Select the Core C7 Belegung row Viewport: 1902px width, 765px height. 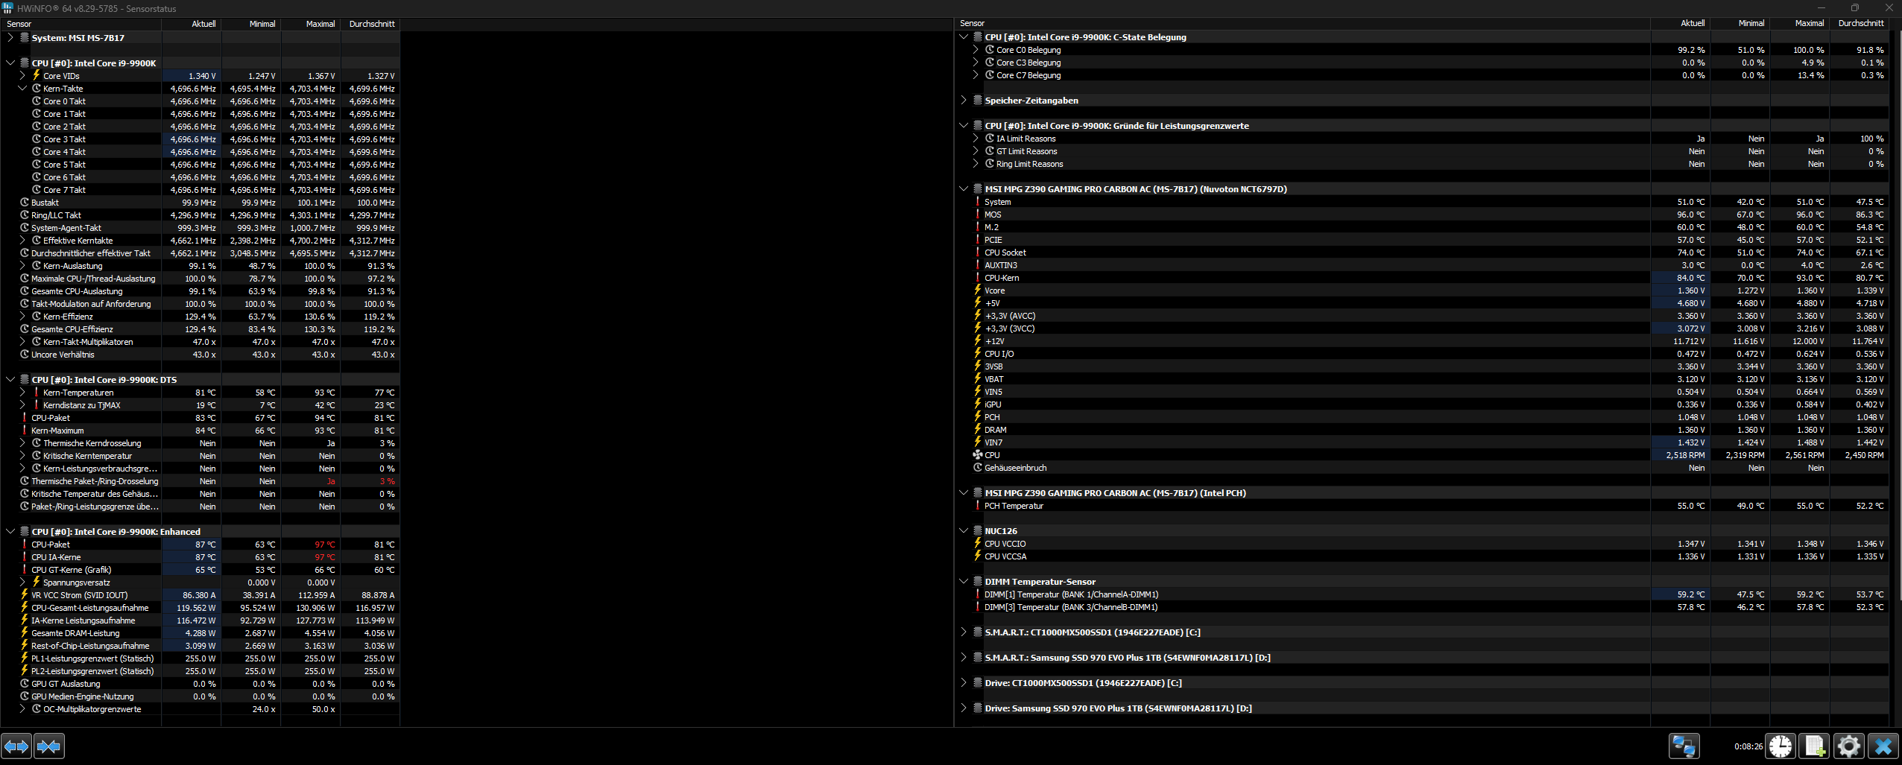1422,74
